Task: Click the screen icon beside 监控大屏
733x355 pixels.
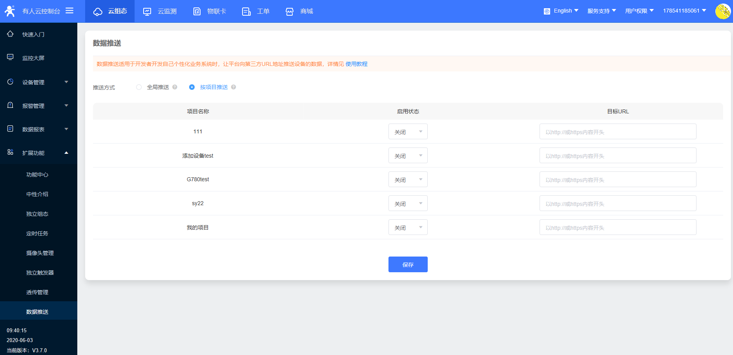Action: tap(11, 57)
